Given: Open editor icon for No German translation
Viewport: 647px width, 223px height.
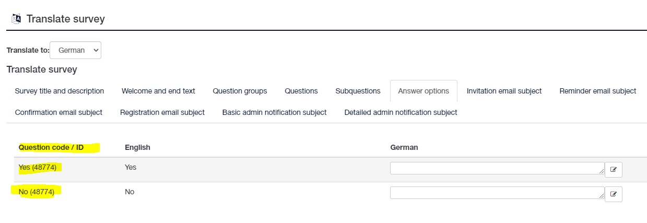Looking at the screenshot, I should pyautogui.click(x=614, y=194).
